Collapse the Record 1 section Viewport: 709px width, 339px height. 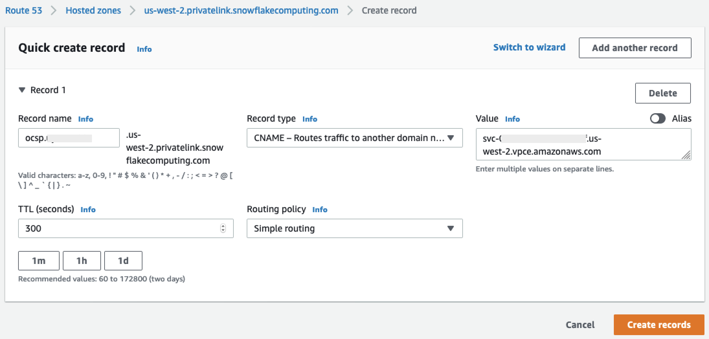click(x=22, y=90)
